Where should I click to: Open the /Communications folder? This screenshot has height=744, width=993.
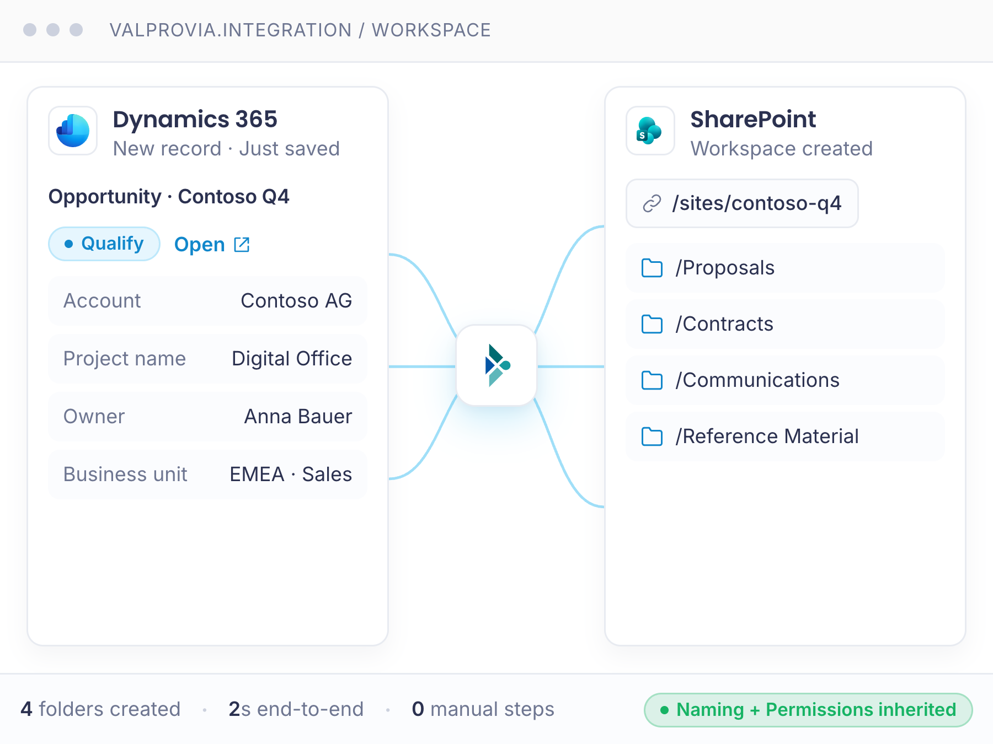(785, 380)
